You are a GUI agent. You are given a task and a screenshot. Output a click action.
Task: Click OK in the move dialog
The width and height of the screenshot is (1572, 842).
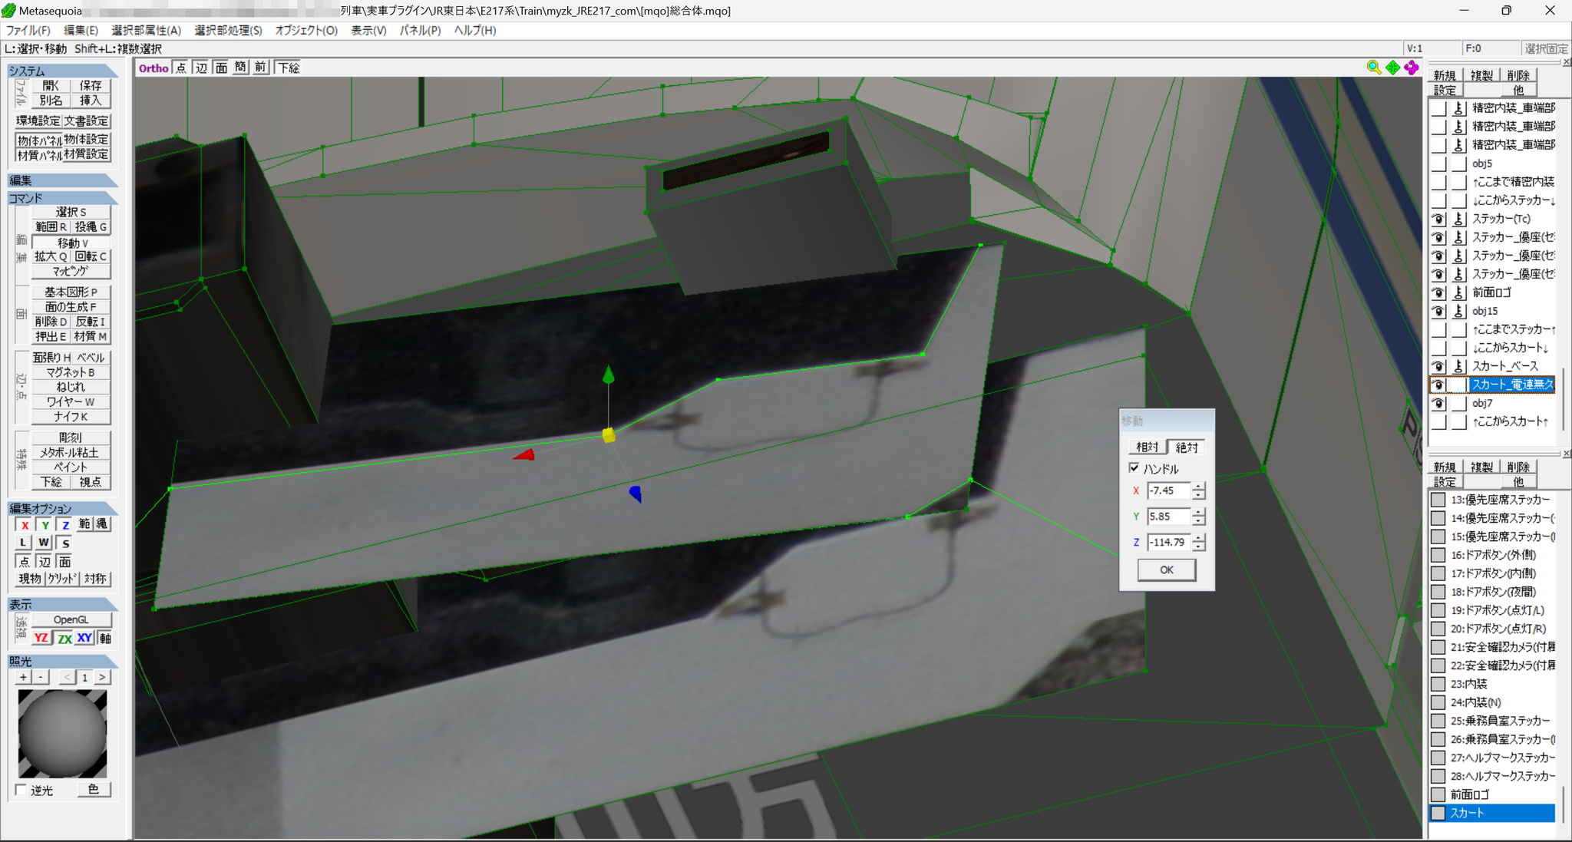1166,570
